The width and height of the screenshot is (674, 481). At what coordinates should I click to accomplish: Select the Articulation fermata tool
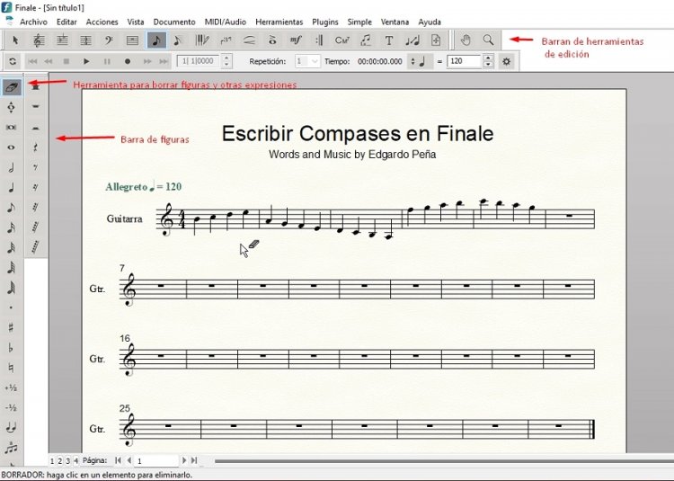(x=272, y=40)
